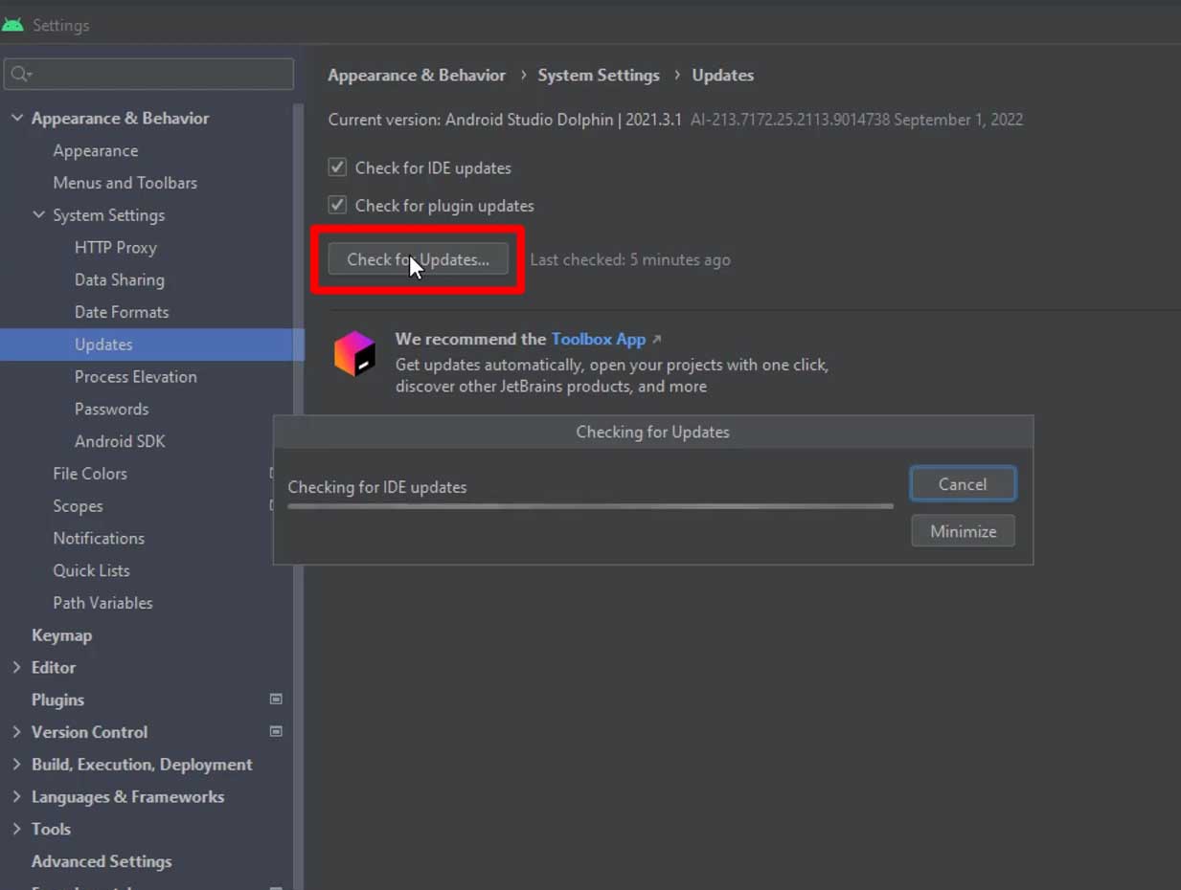Select Notifications in the settings tree

point(99,539)
